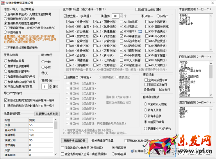Select 降序查单 radio button

(x=119, y=154)
